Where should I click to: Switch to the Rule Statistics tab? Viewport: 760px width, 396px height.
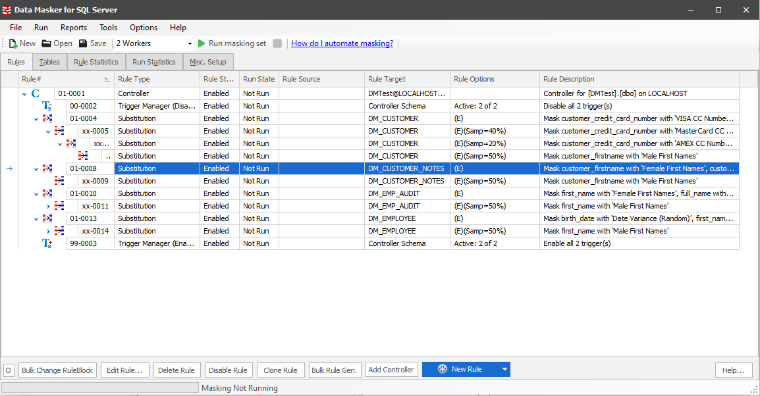[95, 62]
